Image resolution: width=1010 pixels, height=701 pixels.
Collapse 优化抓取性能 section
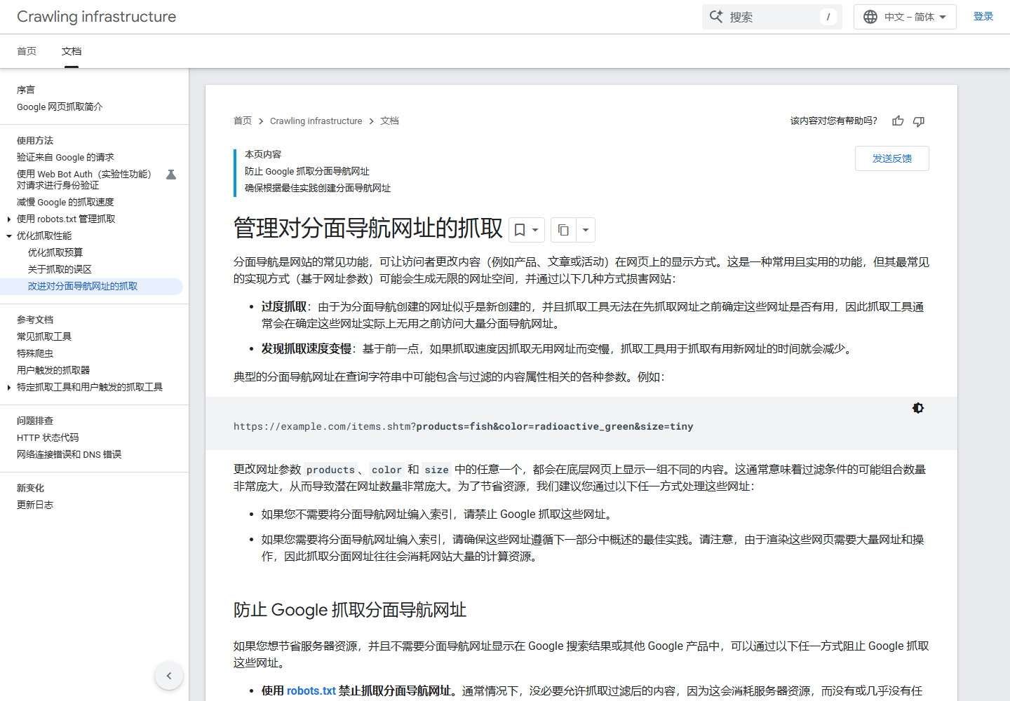click(9, 236)
